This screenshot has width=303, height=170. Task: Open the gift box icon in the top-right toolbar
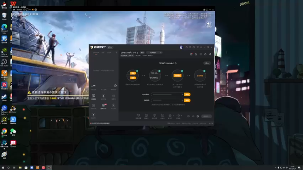196,54
